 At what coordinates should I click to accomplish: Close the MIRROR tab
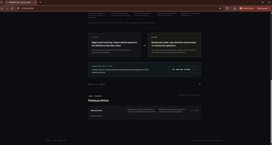[x=35, y=2]
